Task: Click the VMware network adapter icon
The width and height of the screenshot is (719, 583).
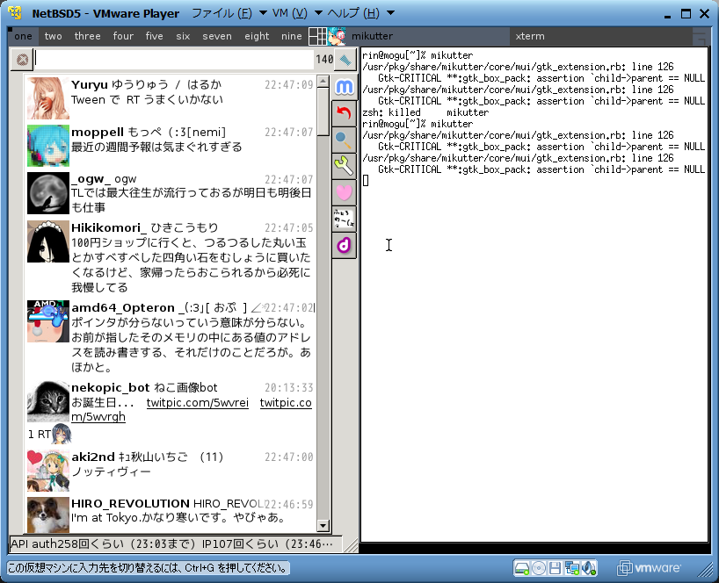Action: tap(572, 568)
